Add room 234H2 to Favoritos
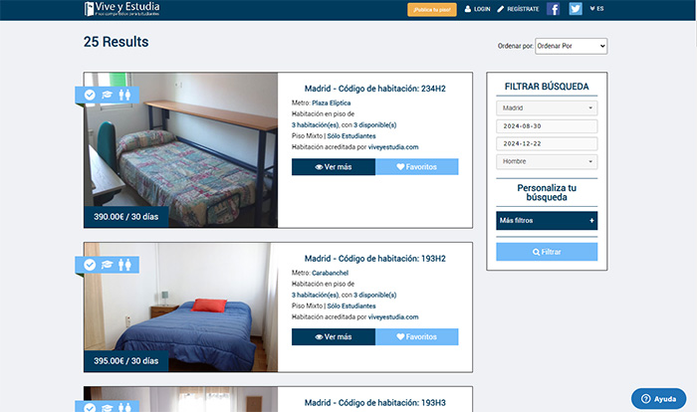Screen dimensions: 697x412 pos(416,167)
